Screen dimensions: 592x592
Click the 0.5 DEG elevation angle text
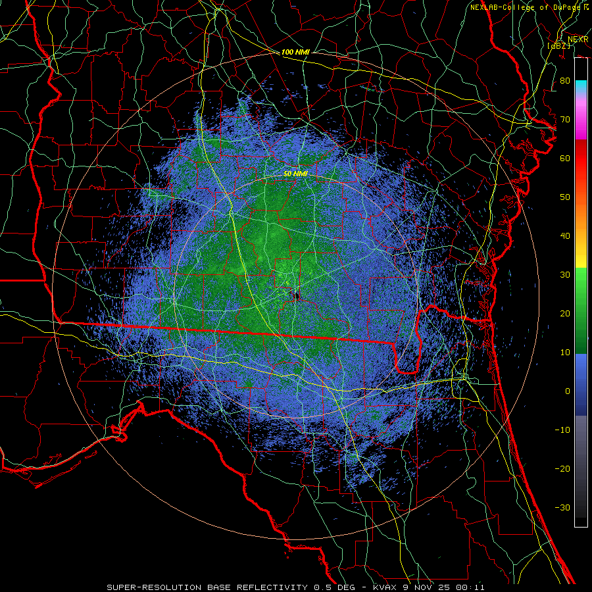pyautogui.click(x=336, y=587)
